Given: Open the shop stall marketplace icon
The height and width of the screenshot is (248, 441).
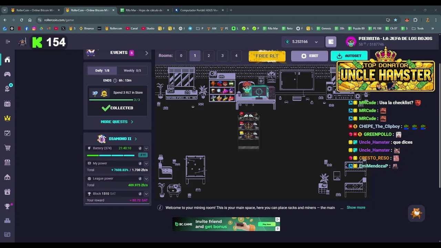Looking at the screenshot, I should click(7, 162).
